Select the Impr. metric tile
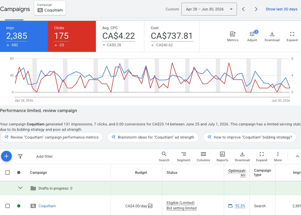Image resolution: width=301 pixels, height=215 pixels. [24, 36]
